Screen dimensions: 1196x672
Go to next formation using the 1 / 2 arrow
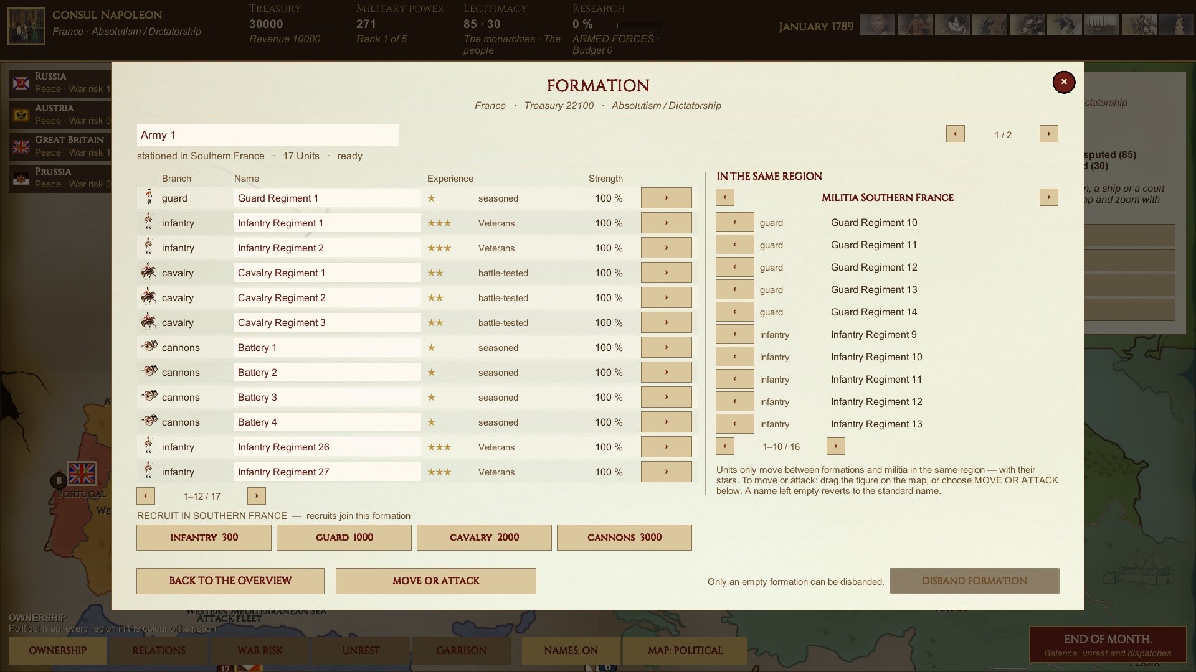tap(1048, 134)
